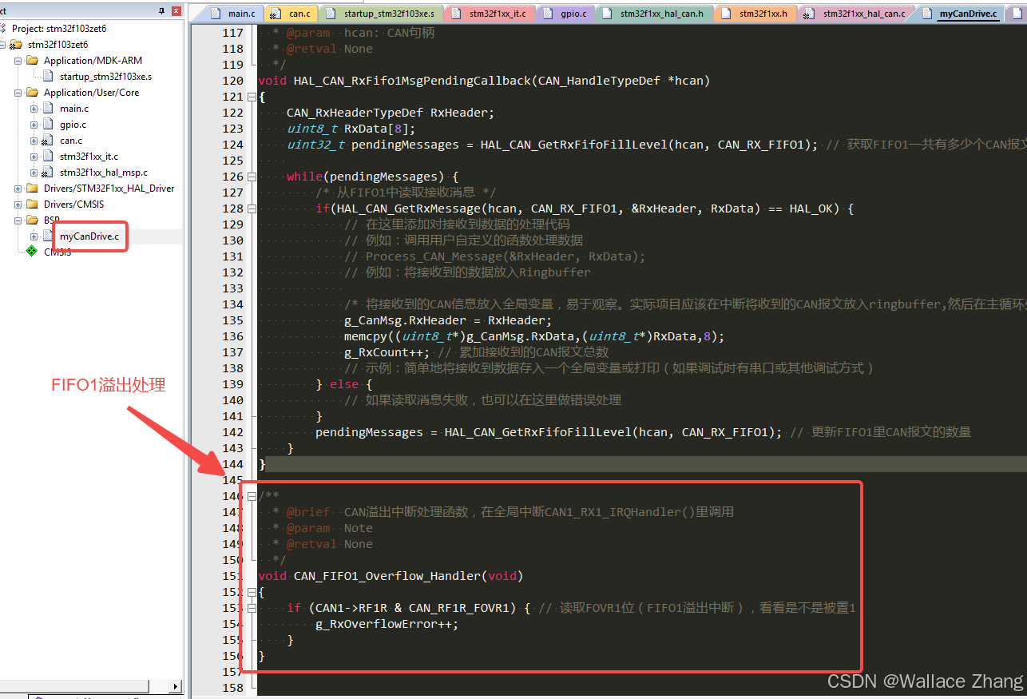This screenshot has height=699, width=1027.
Task: Click the Application/MDK-ARM folder icon
Action: (32, 61)
